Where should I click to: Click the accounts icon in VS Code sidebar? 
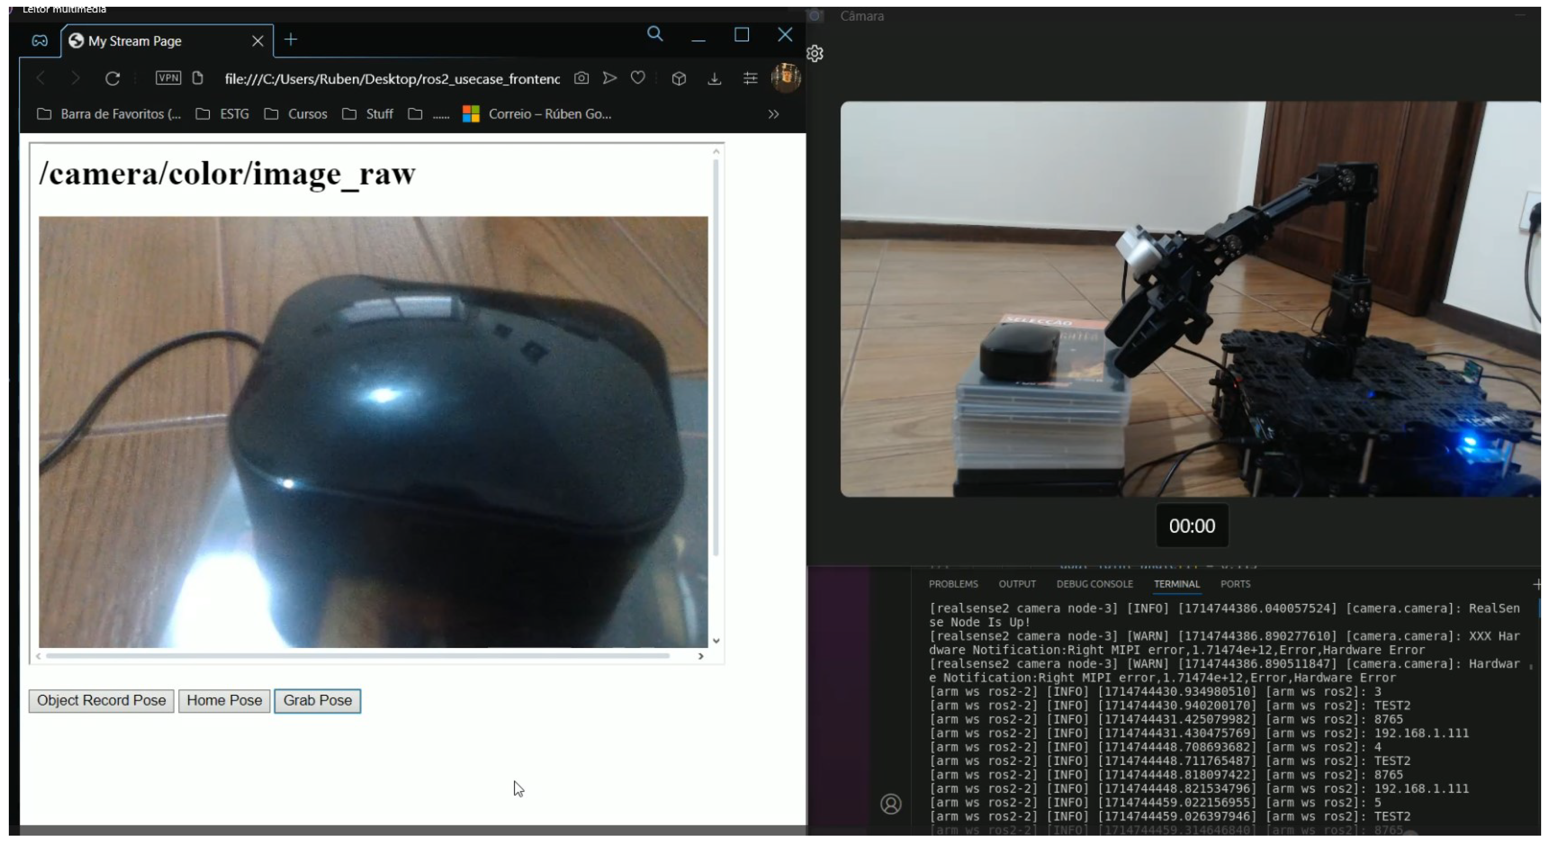pyautogui.click(x=890, y=804)
